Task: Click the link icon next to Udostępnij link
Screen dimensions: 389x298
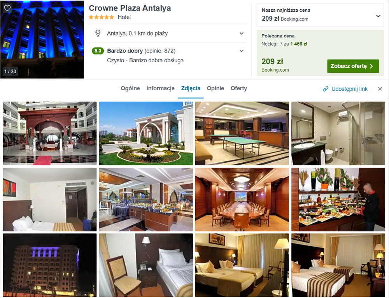Action: pyautogui.click(x=326, y=89)
